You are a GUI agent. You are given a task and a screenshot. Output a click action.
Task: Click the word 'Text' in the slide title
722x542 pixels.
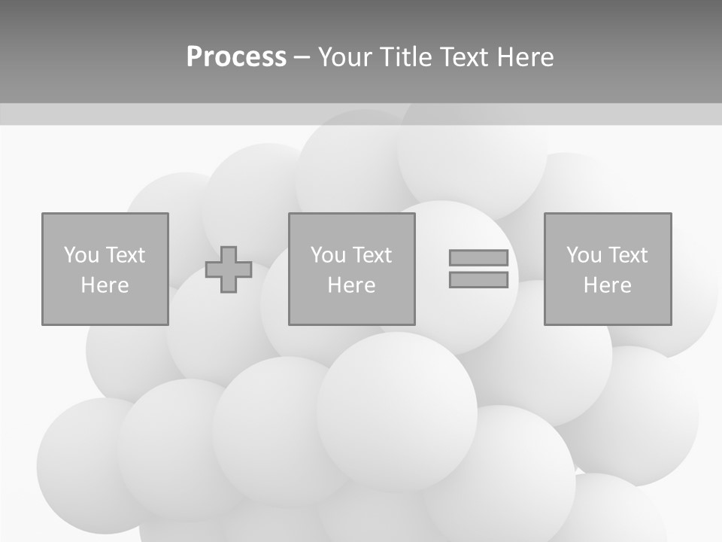coord(466,56)
